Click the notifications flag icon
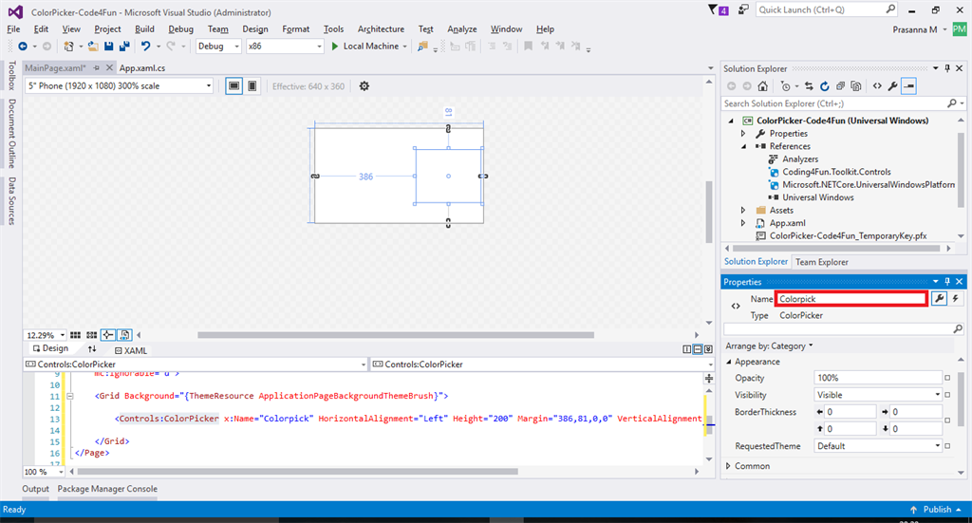 tap(714, 9)
